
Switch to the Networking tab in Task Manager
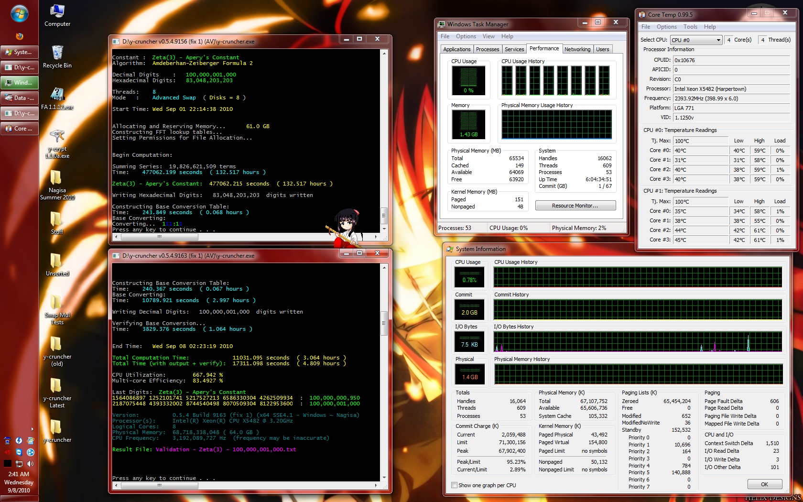(577, 49)
